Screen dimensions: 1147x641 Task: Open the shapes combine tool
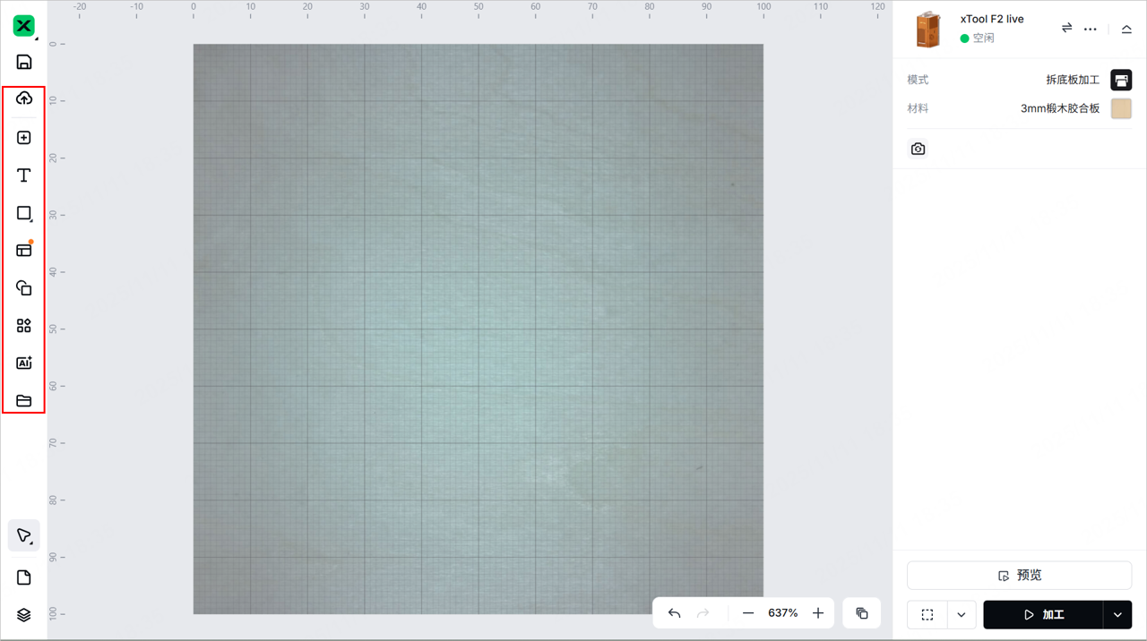(x=24, y=288)
